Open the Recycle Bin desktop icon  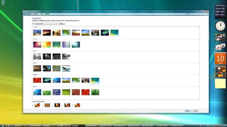(x=3, y=3)
